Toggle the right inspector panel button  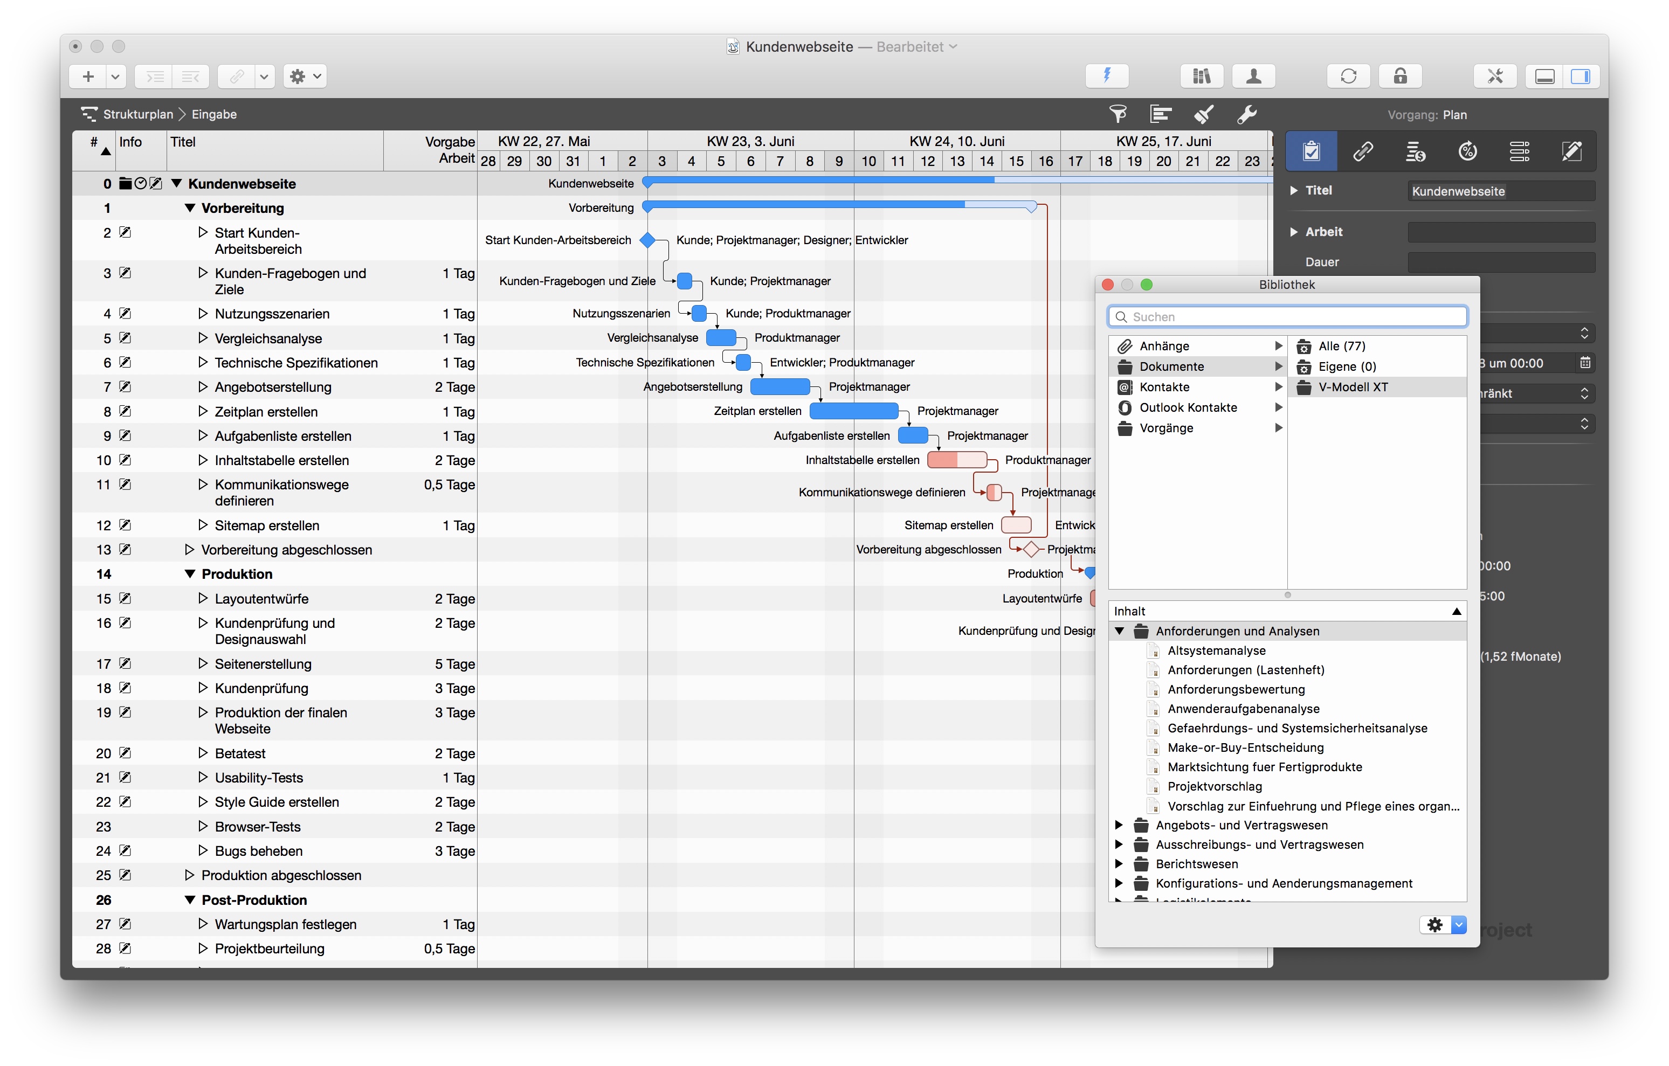pyautogui.click(x=1581, y=76)
